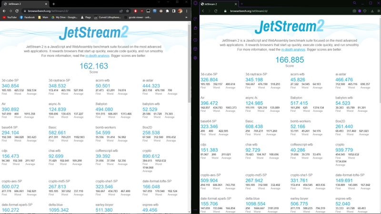This screenshot has height=214, width=381.
Task: Click the JetStream2 logo in Chrome
Action: coord(94,32)
